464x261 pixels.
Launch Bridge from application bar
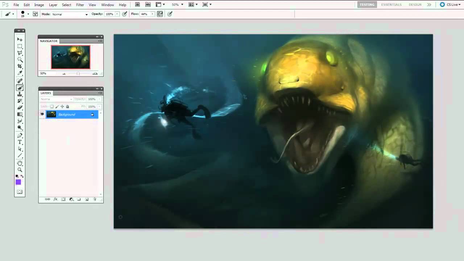click(137, 5)
